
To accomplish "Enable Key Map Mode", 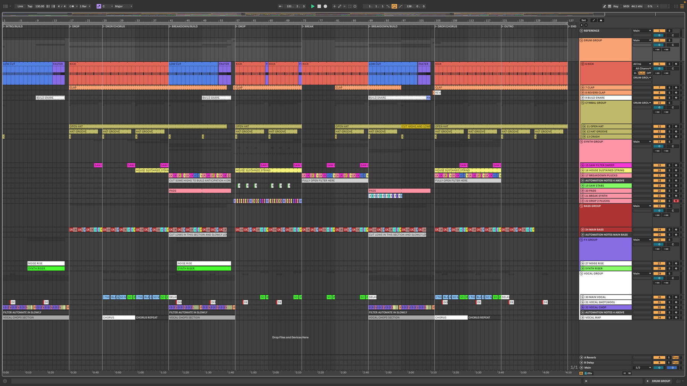I will [616, 6].
